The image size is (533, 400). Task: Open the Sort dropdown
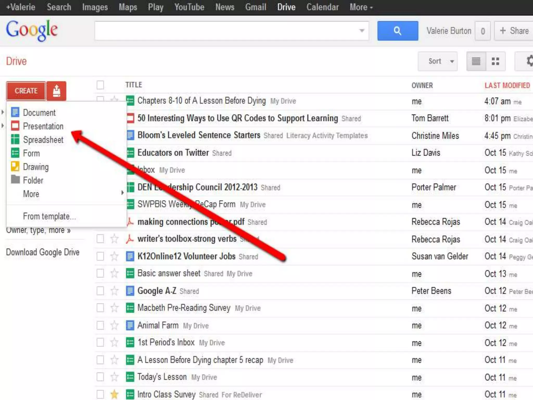click(x=437, y=61)
